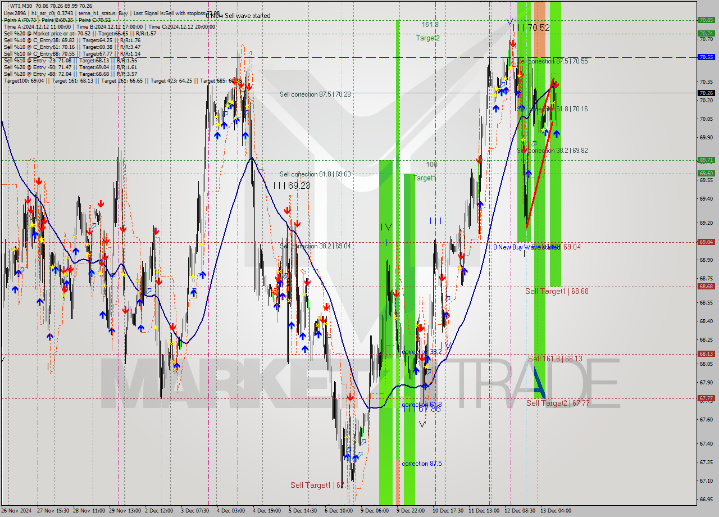Screen dimensions: 719x517
Task: Select the 'Sell correction 87.5 | 70.55' label
Action: pyautogui.click(x=552, y=61)
